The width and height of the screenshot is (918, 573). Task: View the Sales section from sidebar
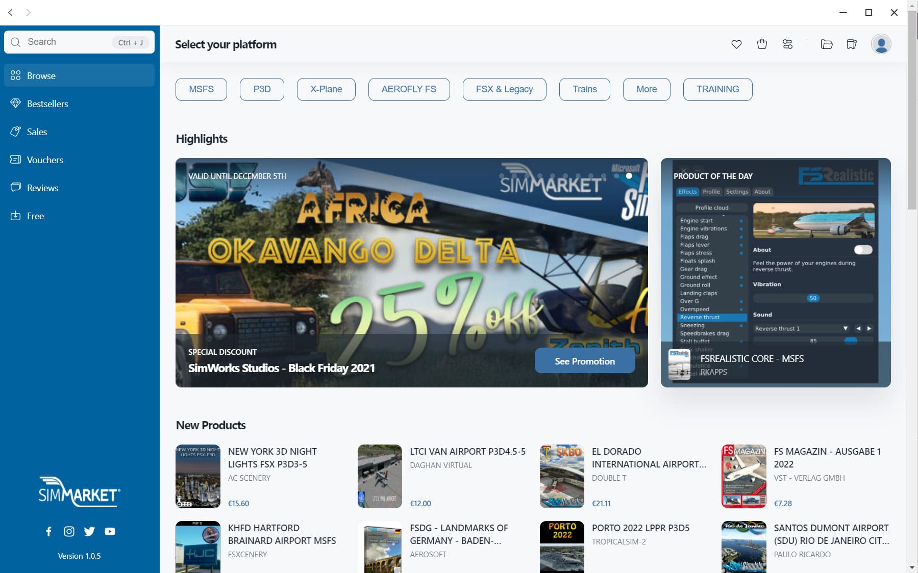coord(36,132)
